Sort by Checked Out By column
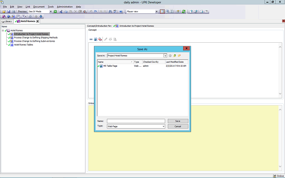This screenshot has height=178, width=285. (154, 62)
